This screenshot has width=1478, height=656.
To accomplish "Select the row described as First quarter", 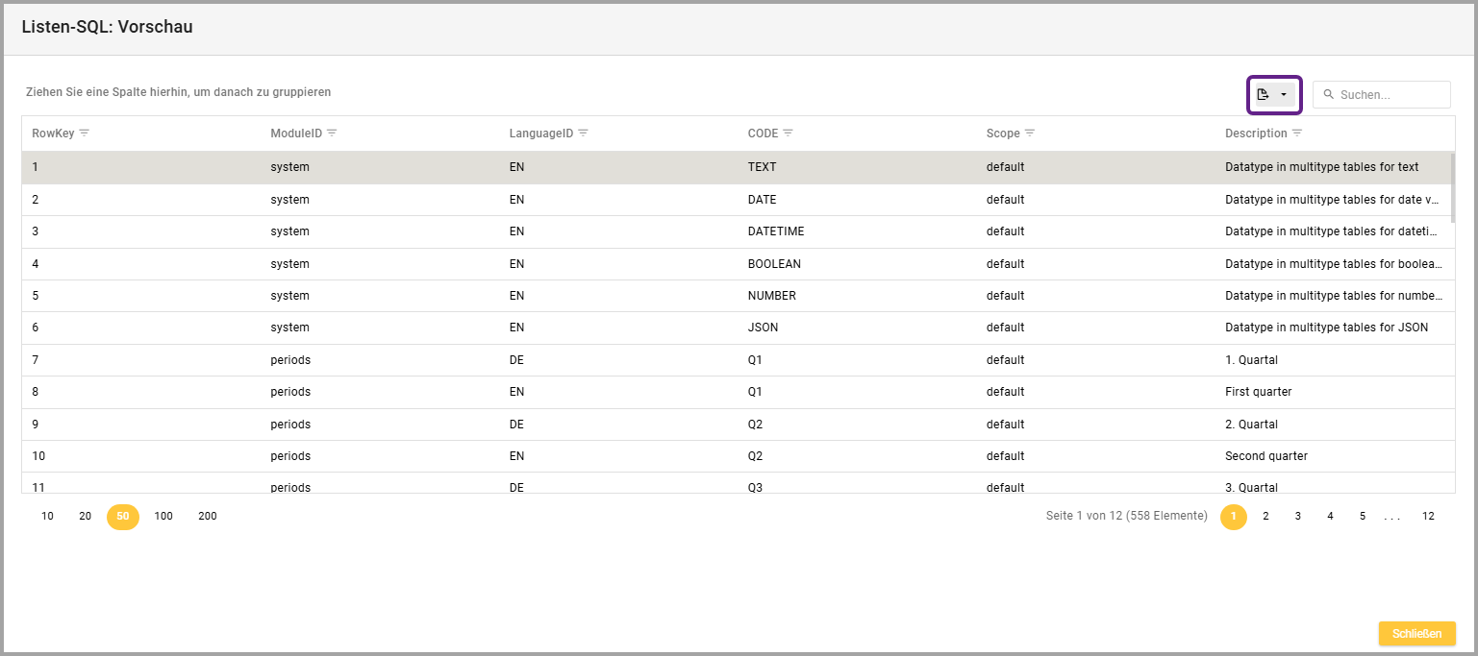I will click(1258, 392).
